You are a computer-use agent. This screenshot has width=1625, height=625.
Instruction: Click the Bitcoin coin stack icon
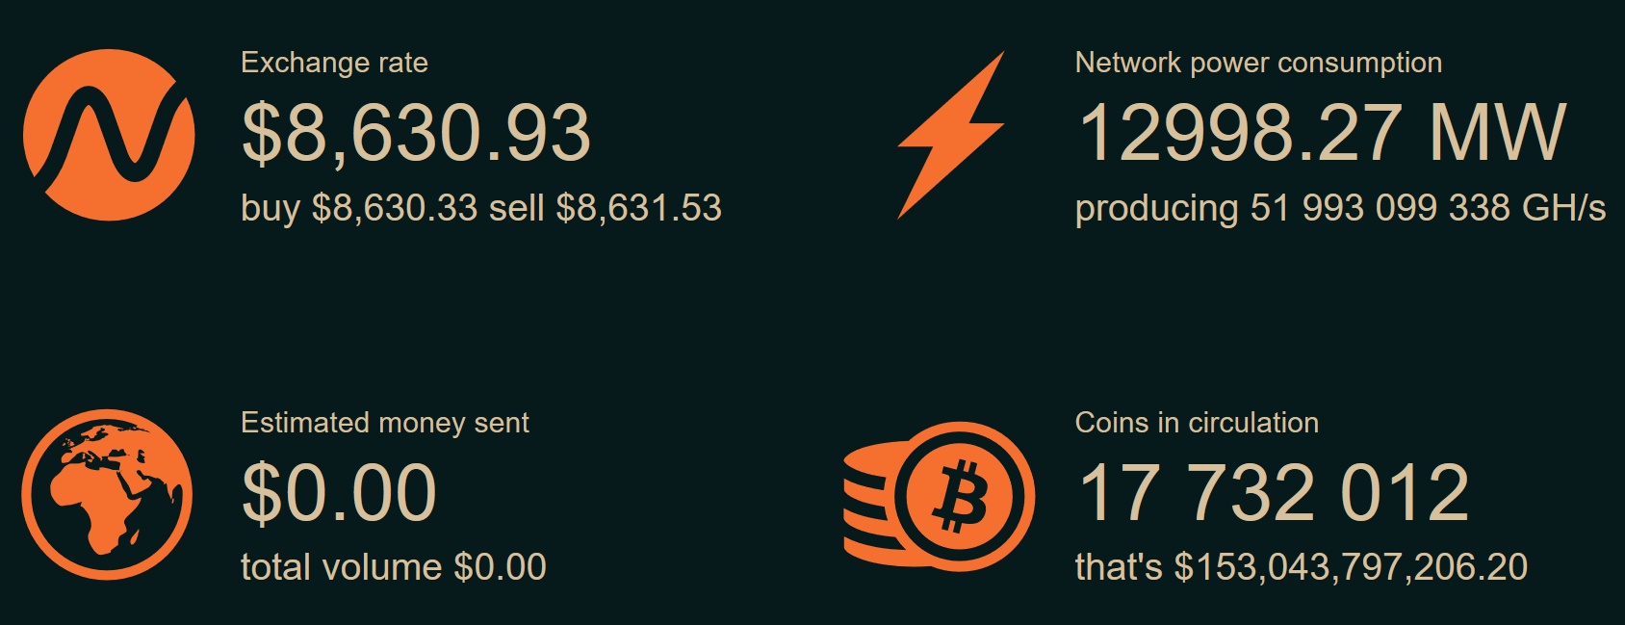(x=940, y=495)
